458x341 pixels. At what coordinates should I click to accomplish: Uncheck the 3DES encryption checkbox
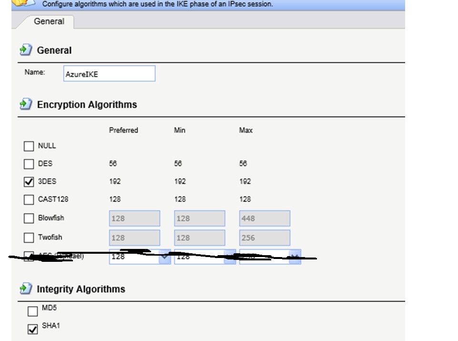point(29,182)
